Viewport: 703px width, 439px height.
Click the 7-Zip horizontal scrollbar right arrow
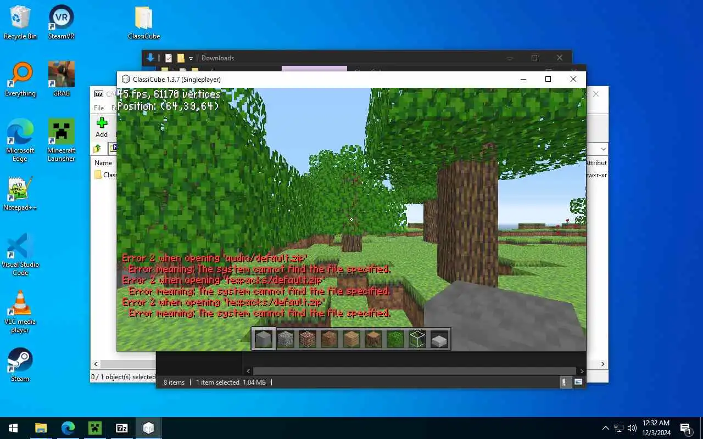point(602,364)
